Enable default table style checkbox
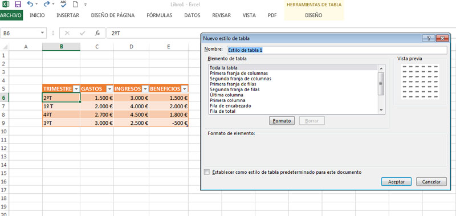 (207, 172)
